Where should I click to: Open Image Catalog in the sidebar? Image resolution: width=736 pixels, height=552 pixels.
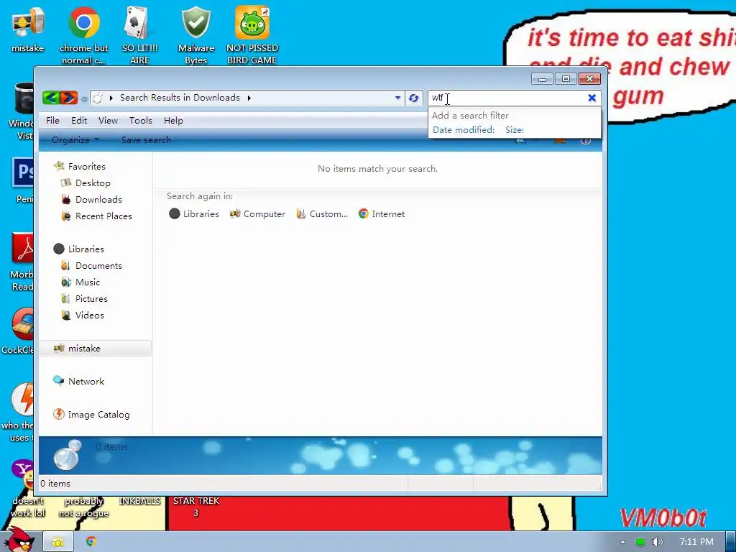pyautogui.click(x=91, y=415)
